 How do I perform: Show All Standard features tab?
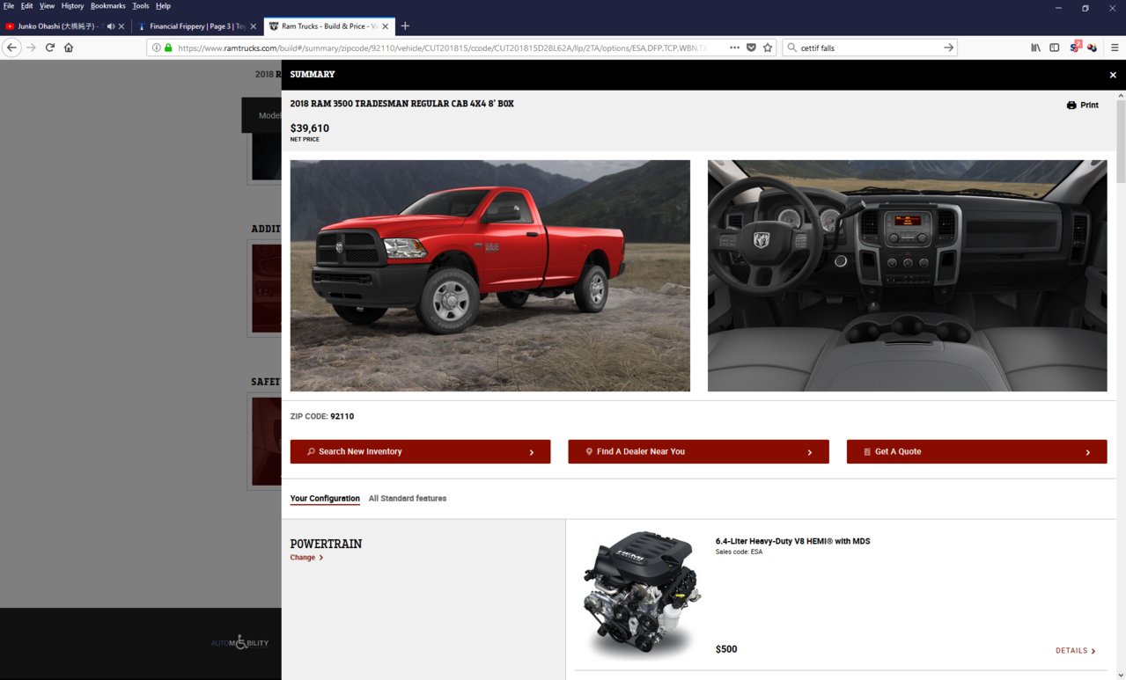point(408,499)
